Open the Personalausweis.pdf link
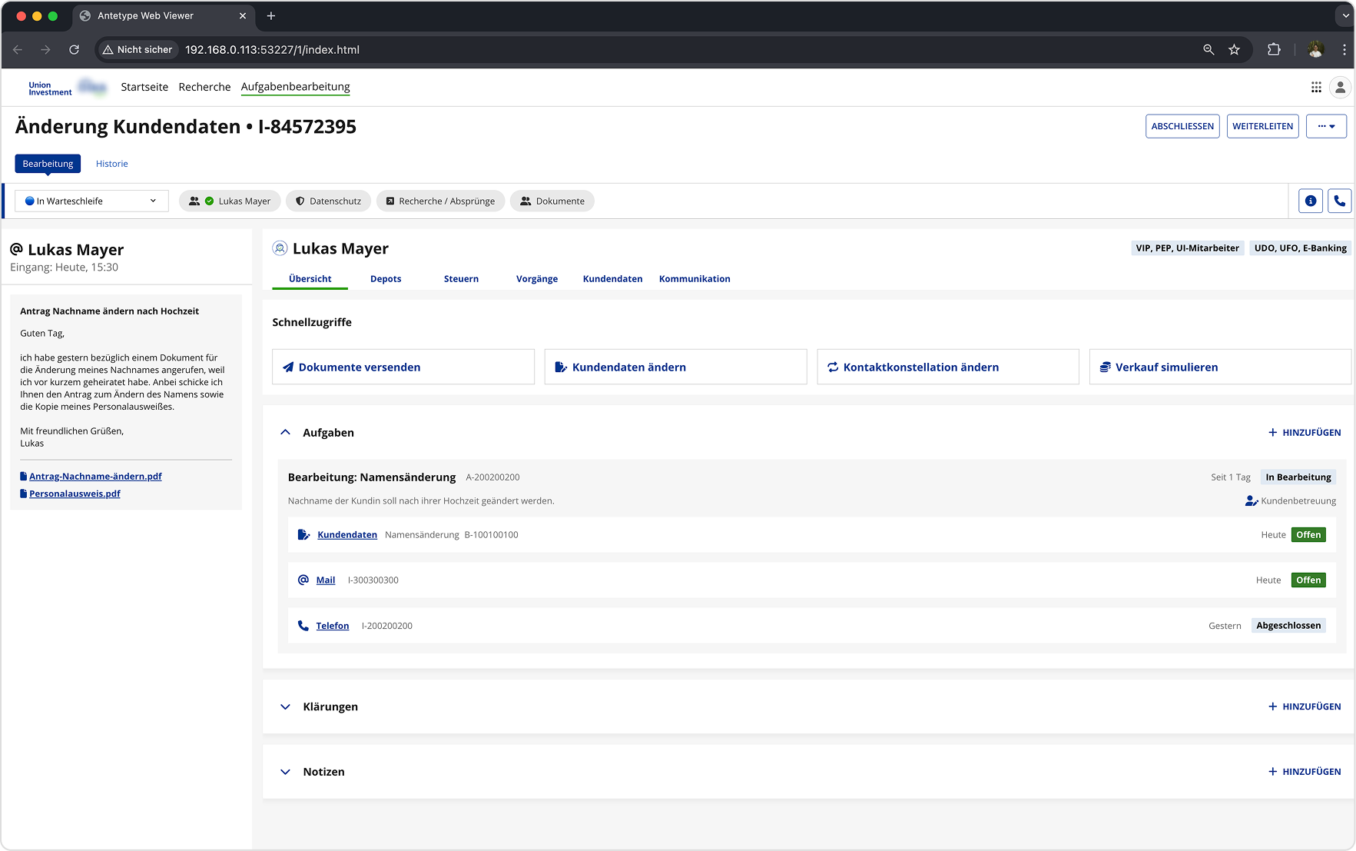Viewport: 1356px width, 851px height. point(75,494)
